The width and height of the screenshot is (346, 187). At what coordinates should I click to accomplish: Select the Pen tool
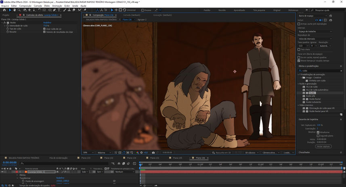tap(54, 10)
